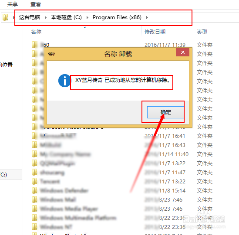This screenshot has height=235, width=239.
Task: Select the Windows Media Player folder icon
Action: [x=34, y=209]
